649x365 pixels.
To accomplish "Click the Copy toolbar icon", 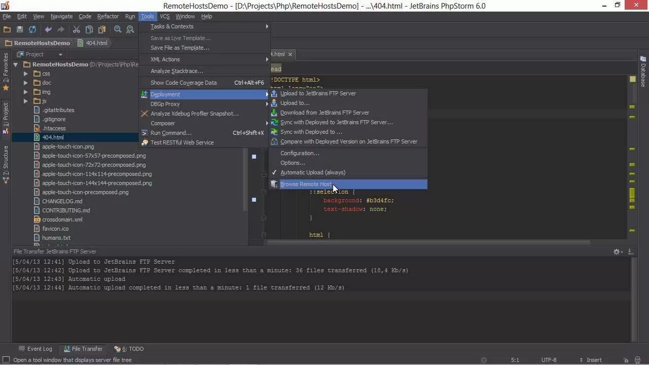I will (89, 30).
